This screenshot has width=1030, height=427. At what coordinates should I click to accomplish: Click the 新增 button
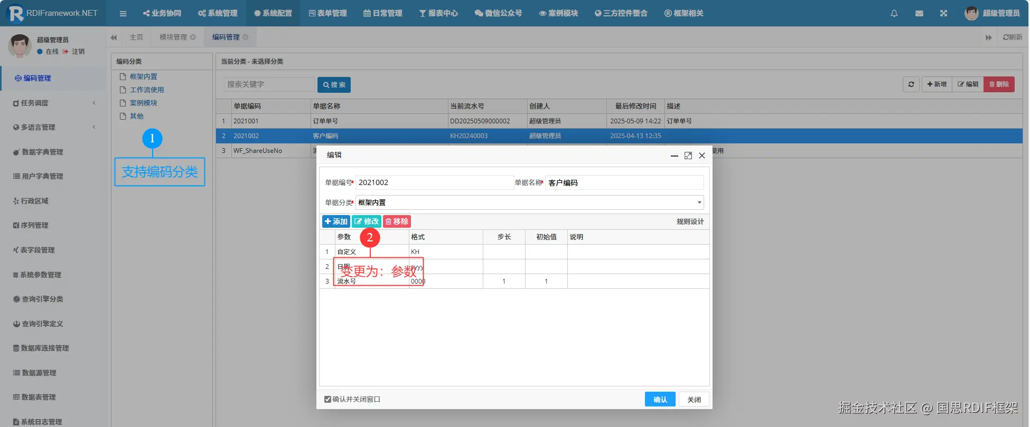[937, 84]
